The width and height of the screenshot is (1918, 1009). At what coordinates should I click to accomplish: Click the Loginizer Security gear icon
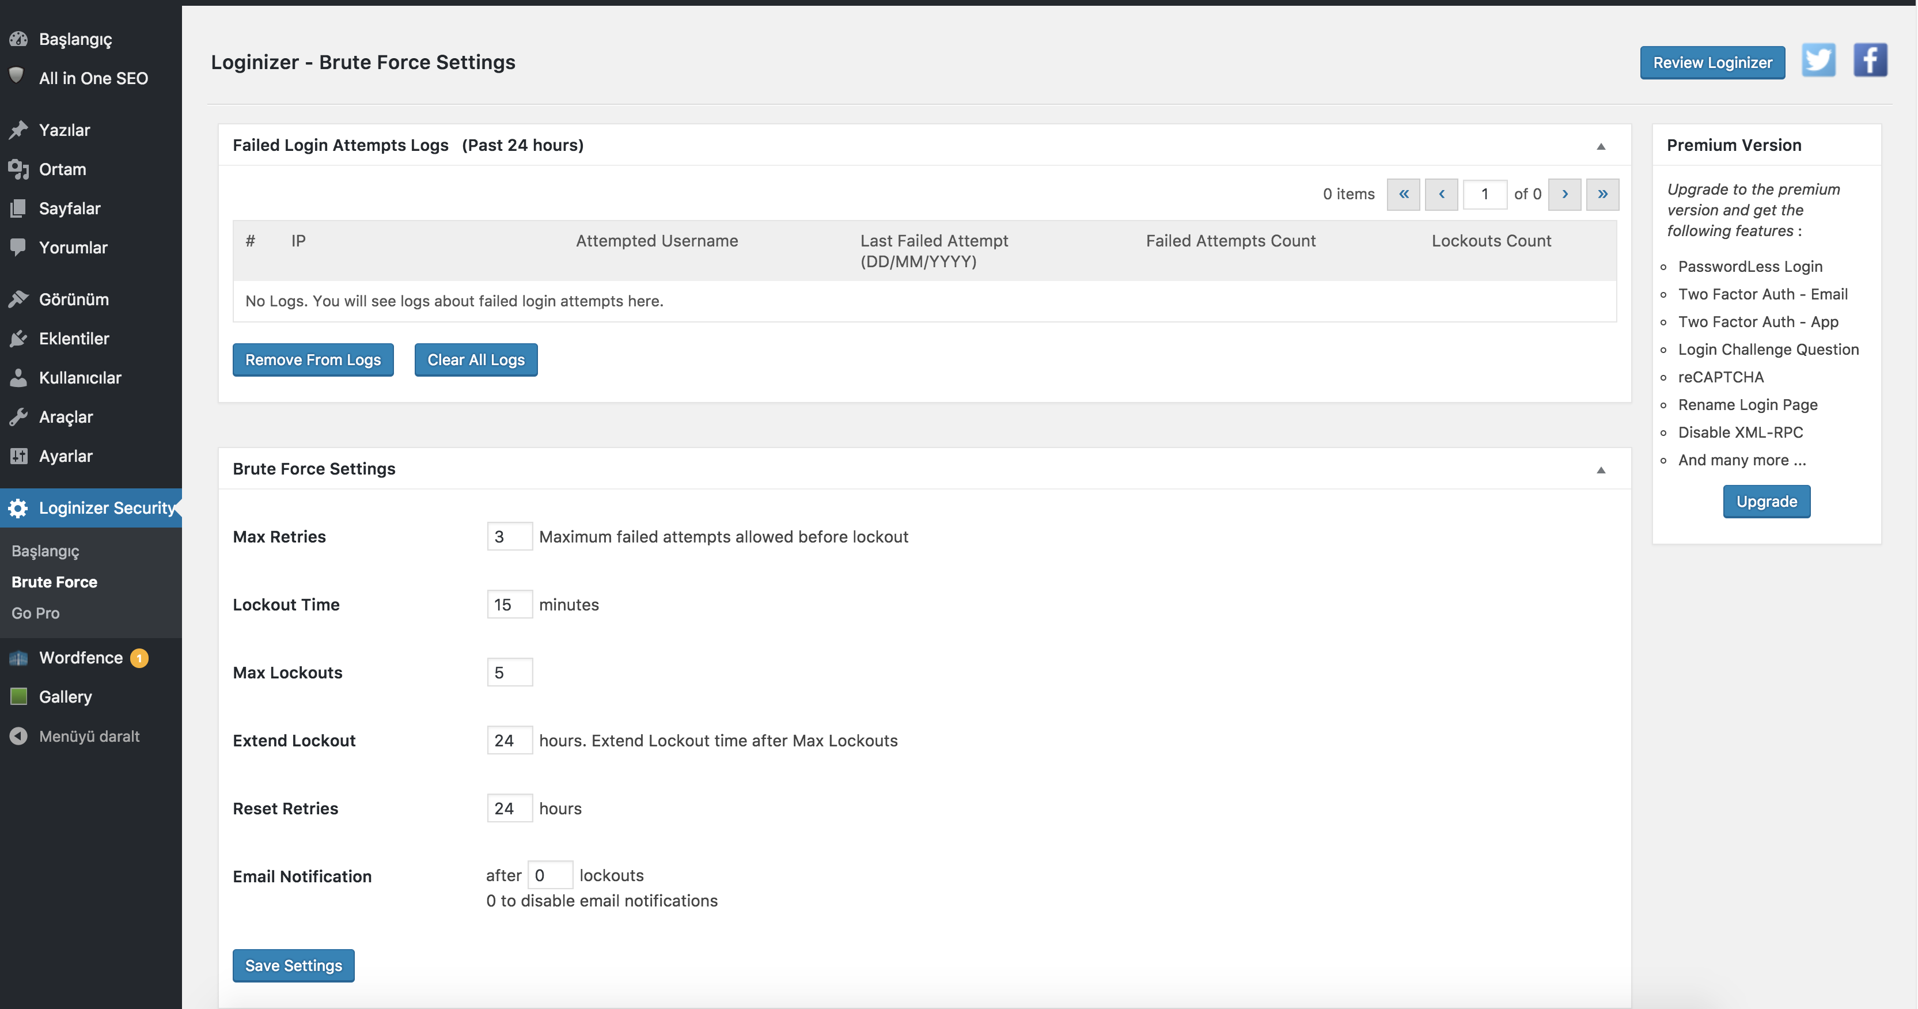click(x=18, y=508)
